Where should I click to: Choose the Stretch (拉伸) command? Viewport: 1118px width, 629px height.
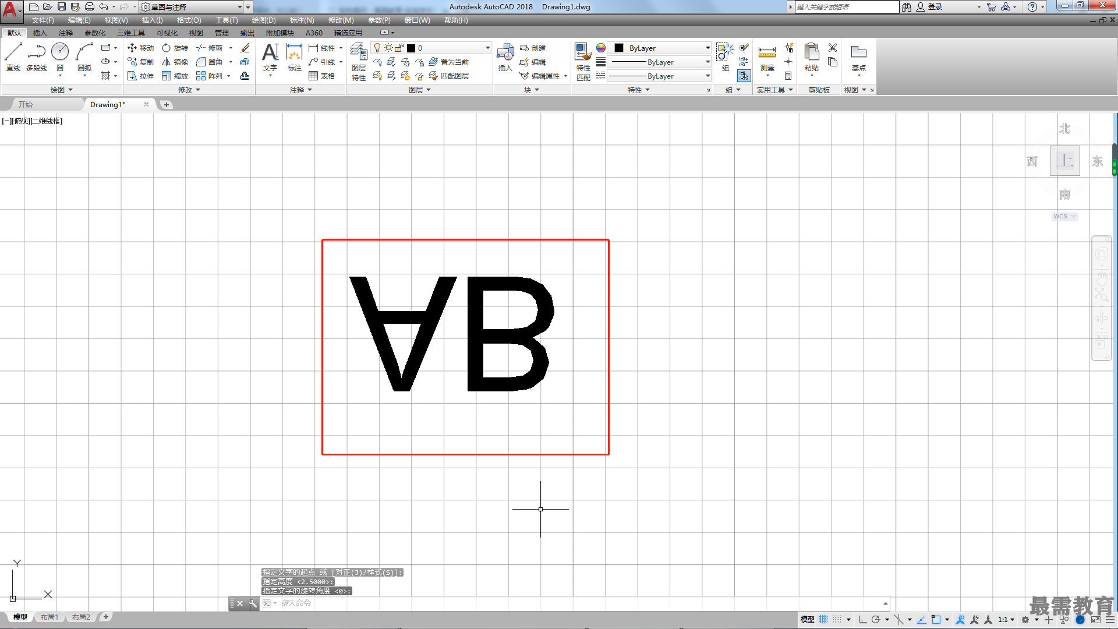pyautogui.click(x=140, y=76)
